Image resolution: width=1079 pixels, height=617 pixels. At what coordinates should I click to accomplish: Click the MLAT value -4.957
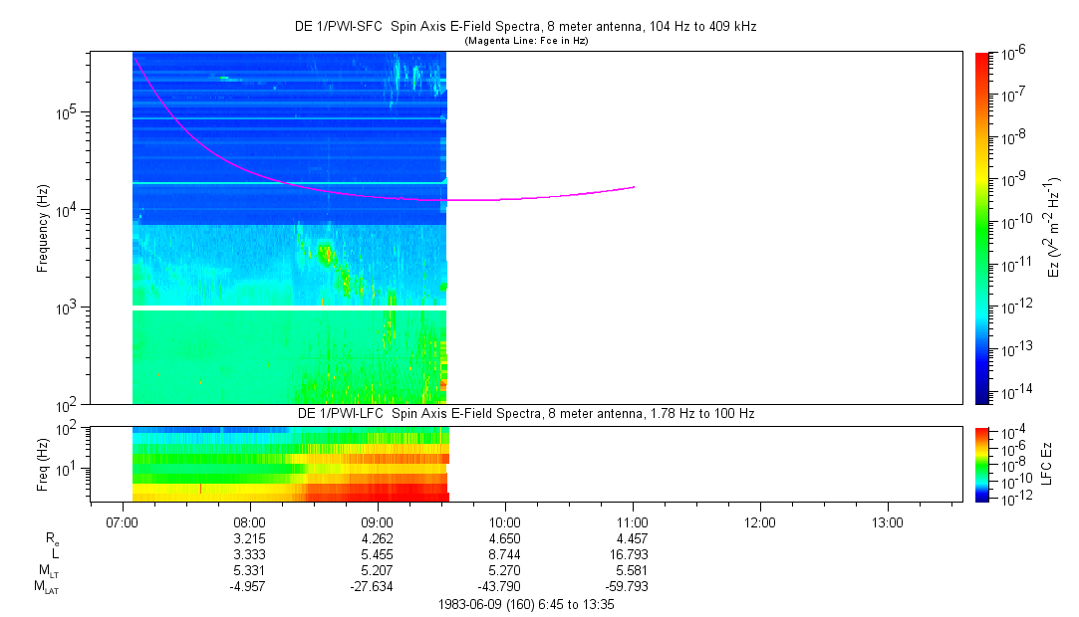click(x=248, y=587)
